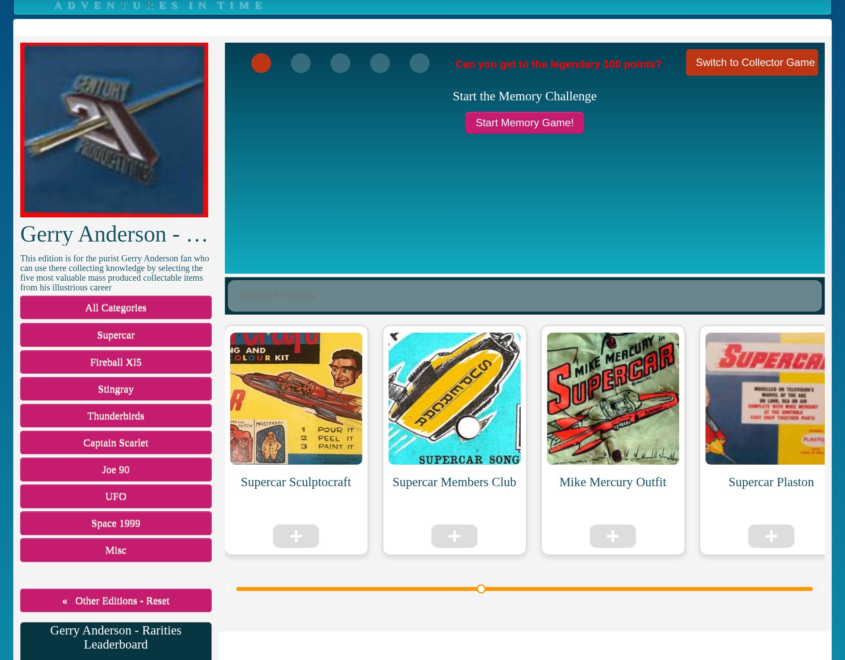The width and height of the screenshot is (845, 660).
Task: Start the Memory Game
Action: pyautogui.click(x=525, y=123)
